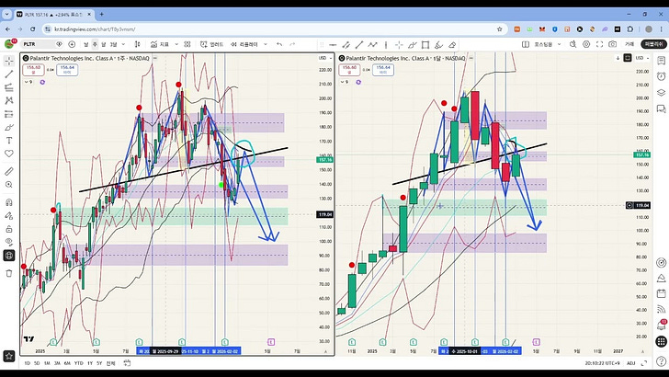Toggle magnet mode
Image resolution: width=669 pixels, height=377 pixels.
point(9,202)
